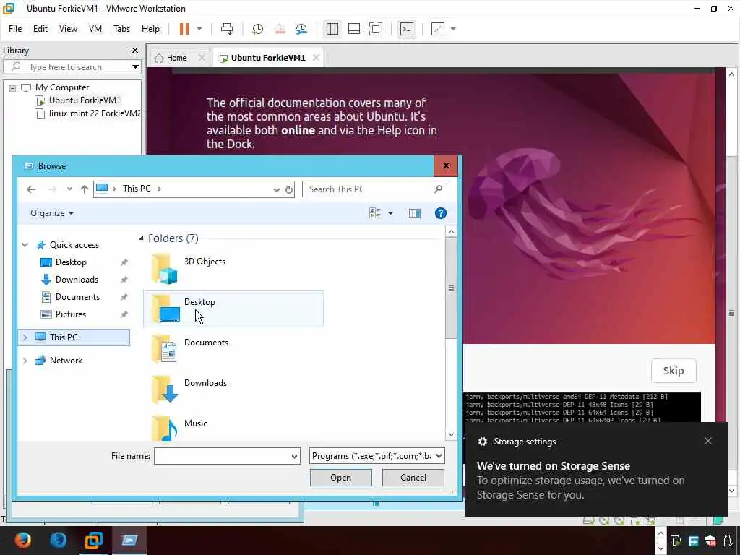The image size is (740, 555).
Task: Click the Up one level arrow
Action: tap(85, 189)
